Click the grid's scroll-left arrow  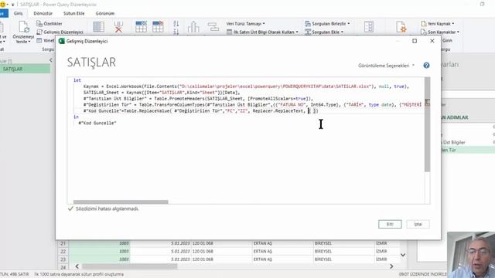pyautogui.click(x=77, y=266)
